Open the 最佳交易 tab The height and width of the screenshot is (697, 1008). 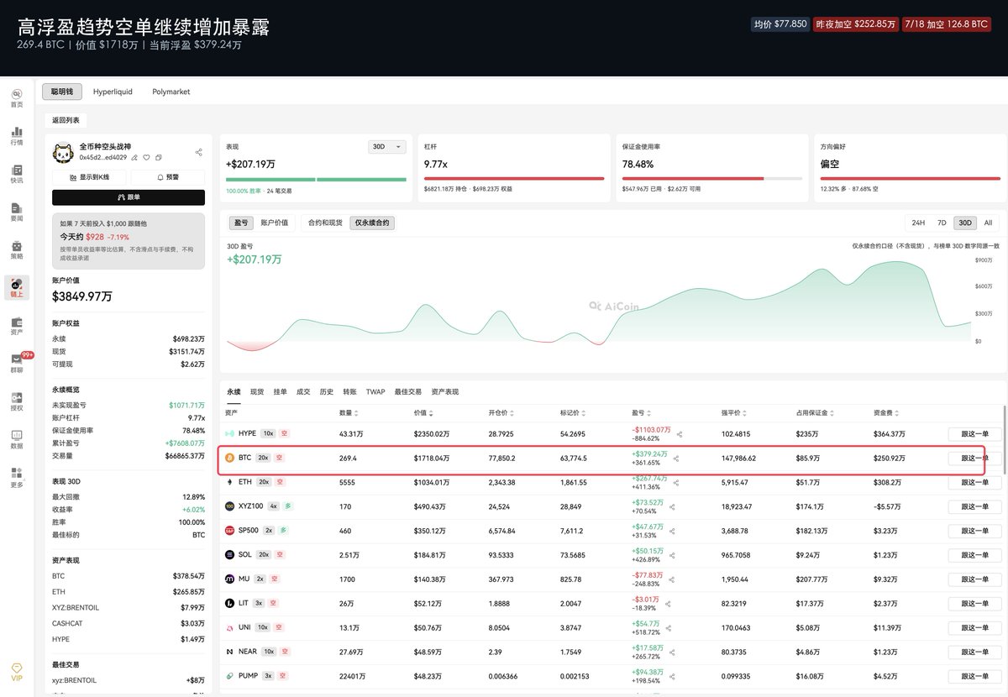coord(407,391)
